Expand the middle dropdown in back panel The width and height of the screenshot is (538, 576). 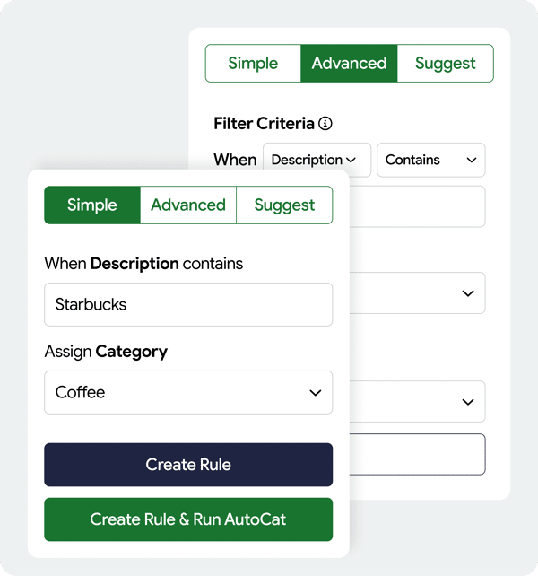pyautogui.click(x=417, y=293)
